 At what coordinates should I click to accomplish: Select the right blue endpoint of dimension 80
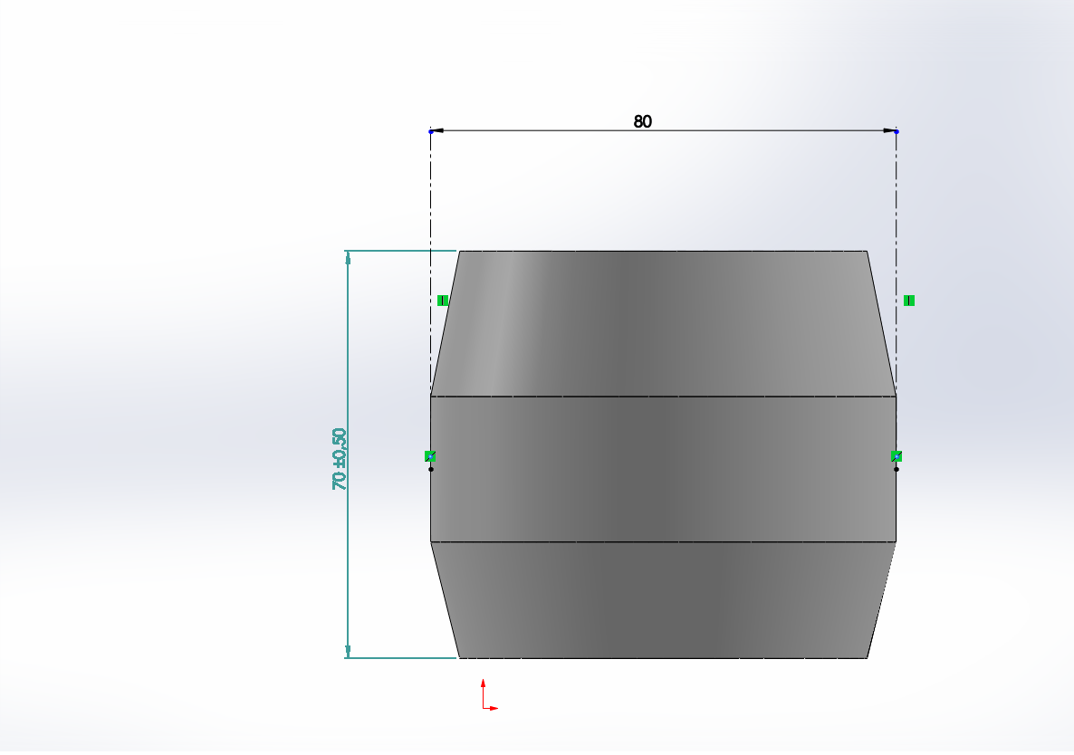897,131
